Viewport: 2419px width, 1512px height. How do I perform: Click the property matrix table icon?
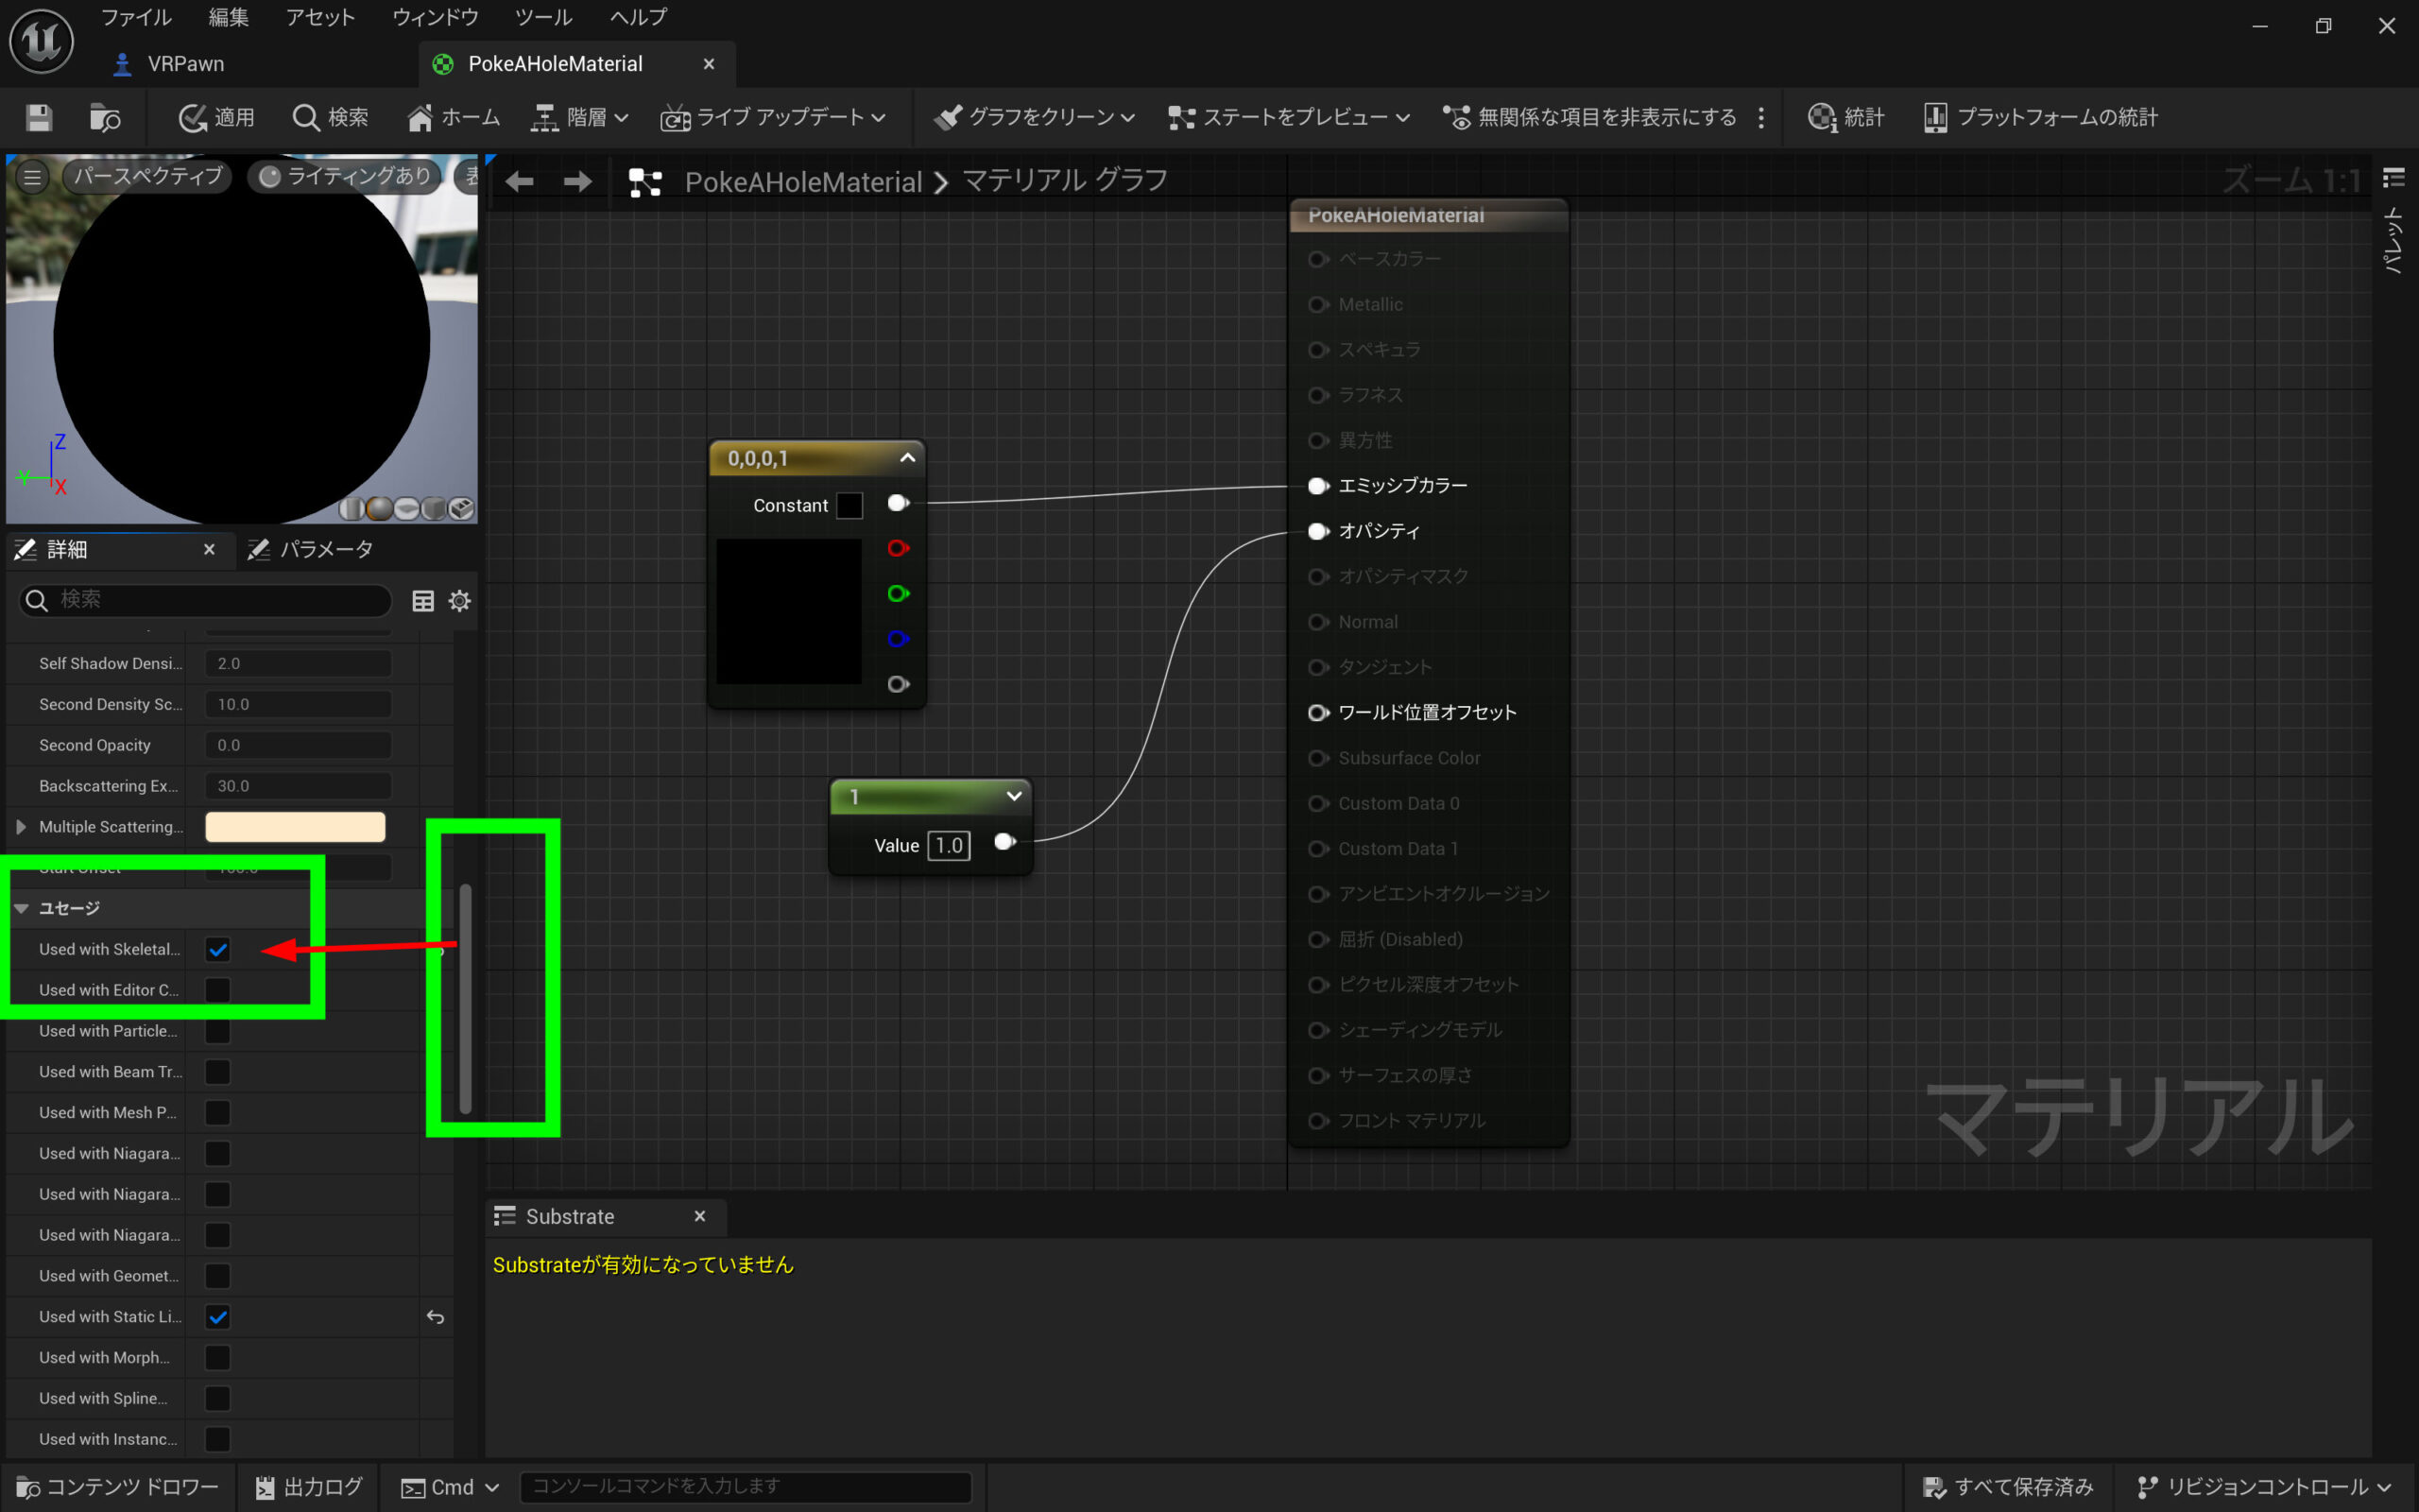coord(422,601)
